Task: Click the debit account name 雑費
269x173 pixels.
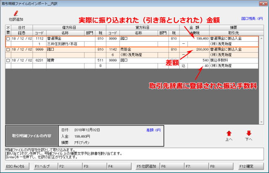Action: [x=71, y=60]
